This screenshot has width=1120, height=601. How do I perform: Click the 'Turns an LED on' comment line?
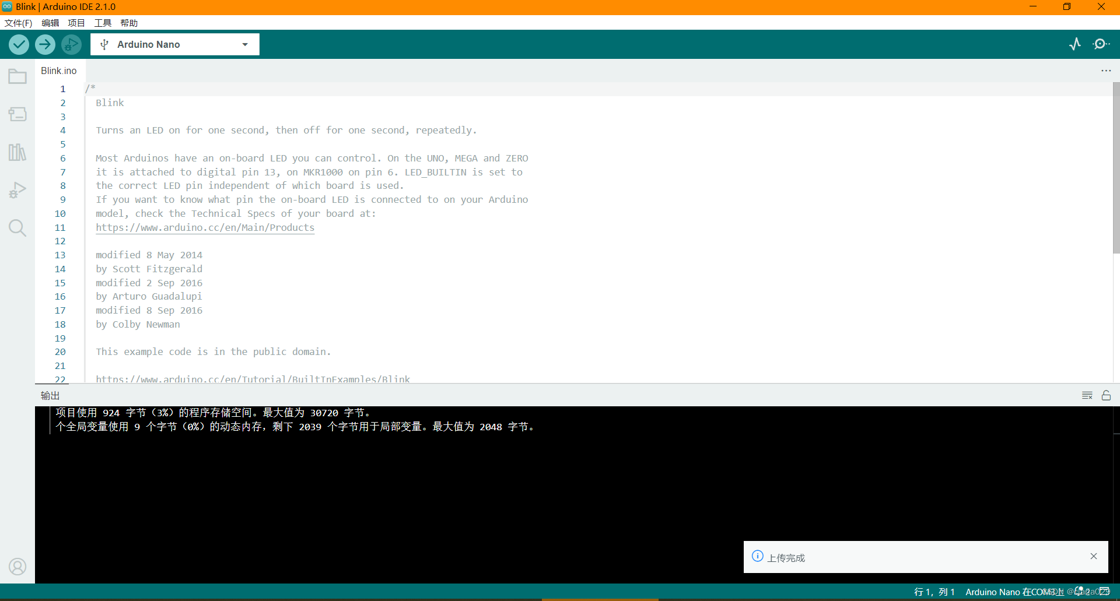click(x=286, y=130)
